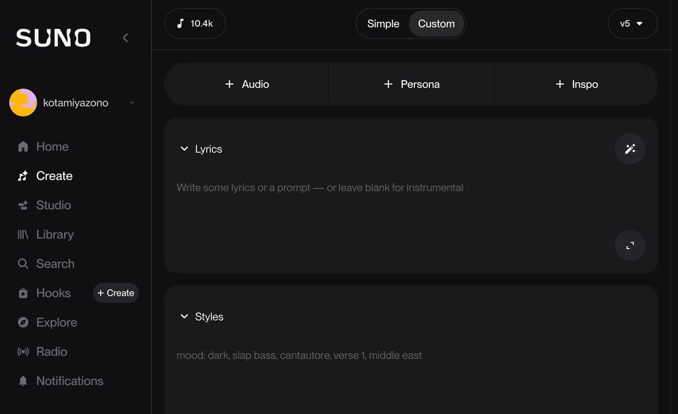This screenshot has height=414, width=678.
Task: Click the Radio broadcast icon
Action: pos(23,352)
